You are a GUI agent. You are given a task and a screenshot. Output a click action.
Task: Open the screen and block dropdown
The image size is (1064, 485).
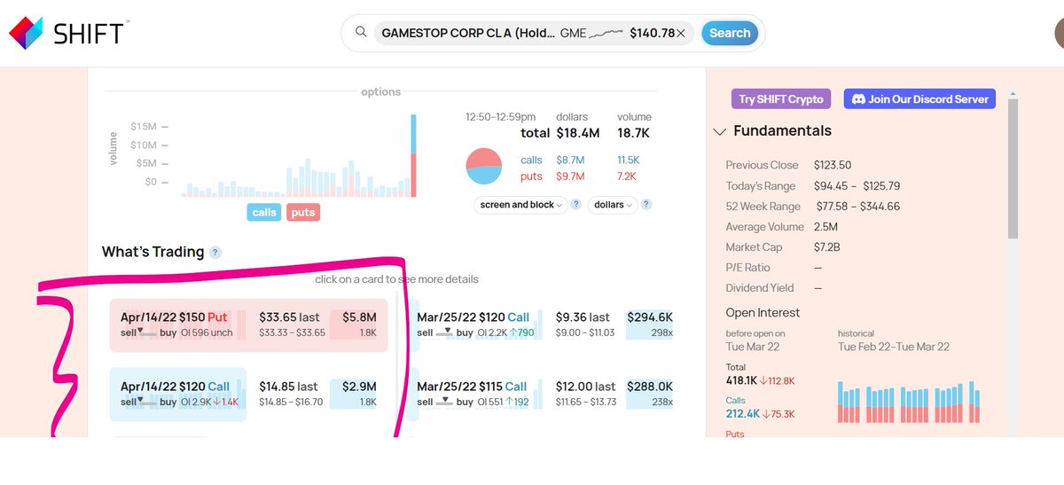(x=520, y=205)
